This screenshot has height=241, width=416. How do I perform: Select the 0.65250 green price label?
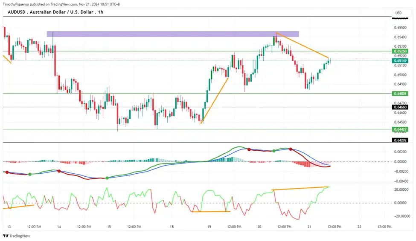[400, 52]
